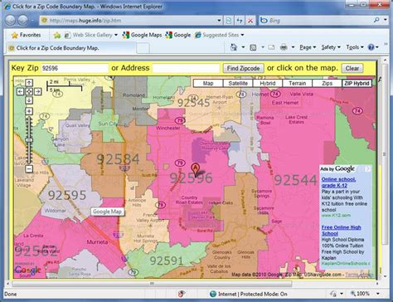Click the Print icon in command bar
Image resolution: width=393 pixels, height=302 pixels.
(284, 47)
